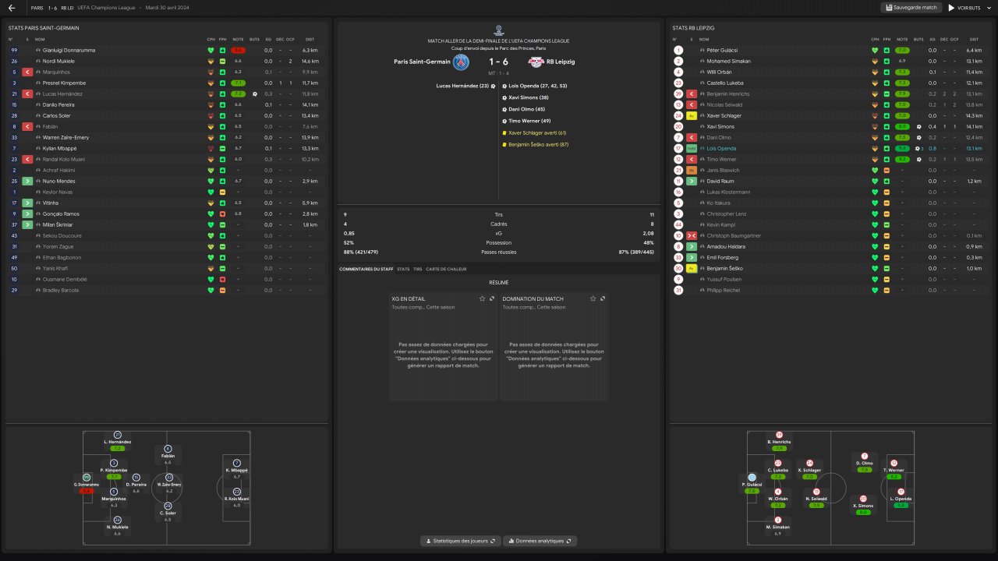Click Gonçalo Ramos' green substituted-on arrow
998x561 pixels.
[x=27, y=213]
